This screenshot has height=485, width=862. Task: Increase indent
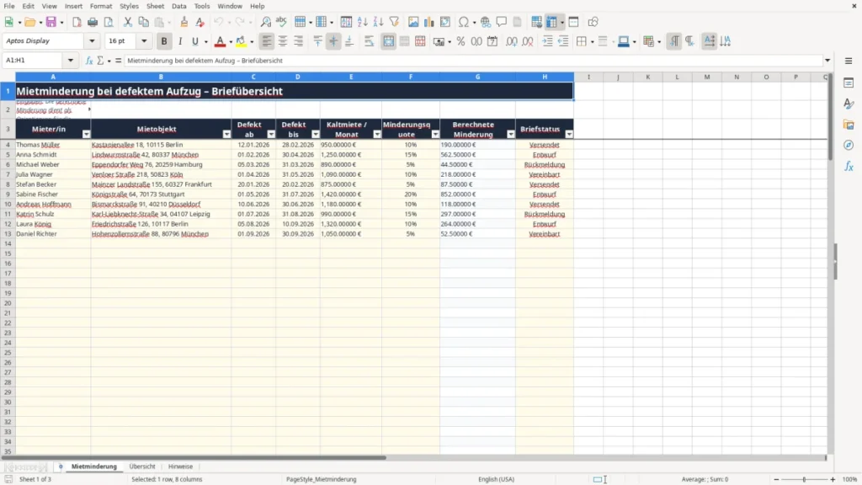point(547,41)
